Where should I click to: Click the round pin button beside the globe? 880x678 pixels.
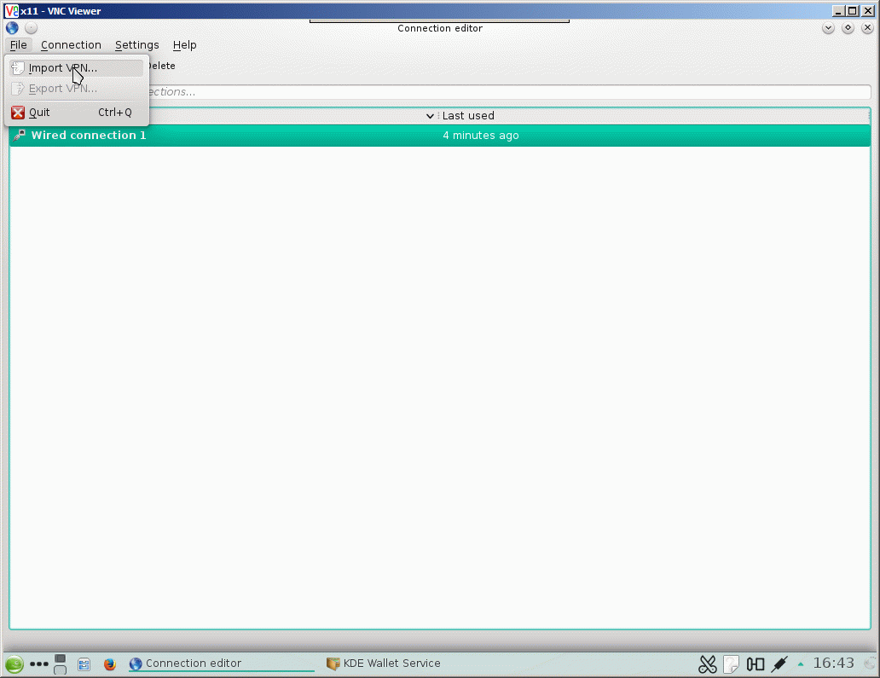click(x=32, y=27)
